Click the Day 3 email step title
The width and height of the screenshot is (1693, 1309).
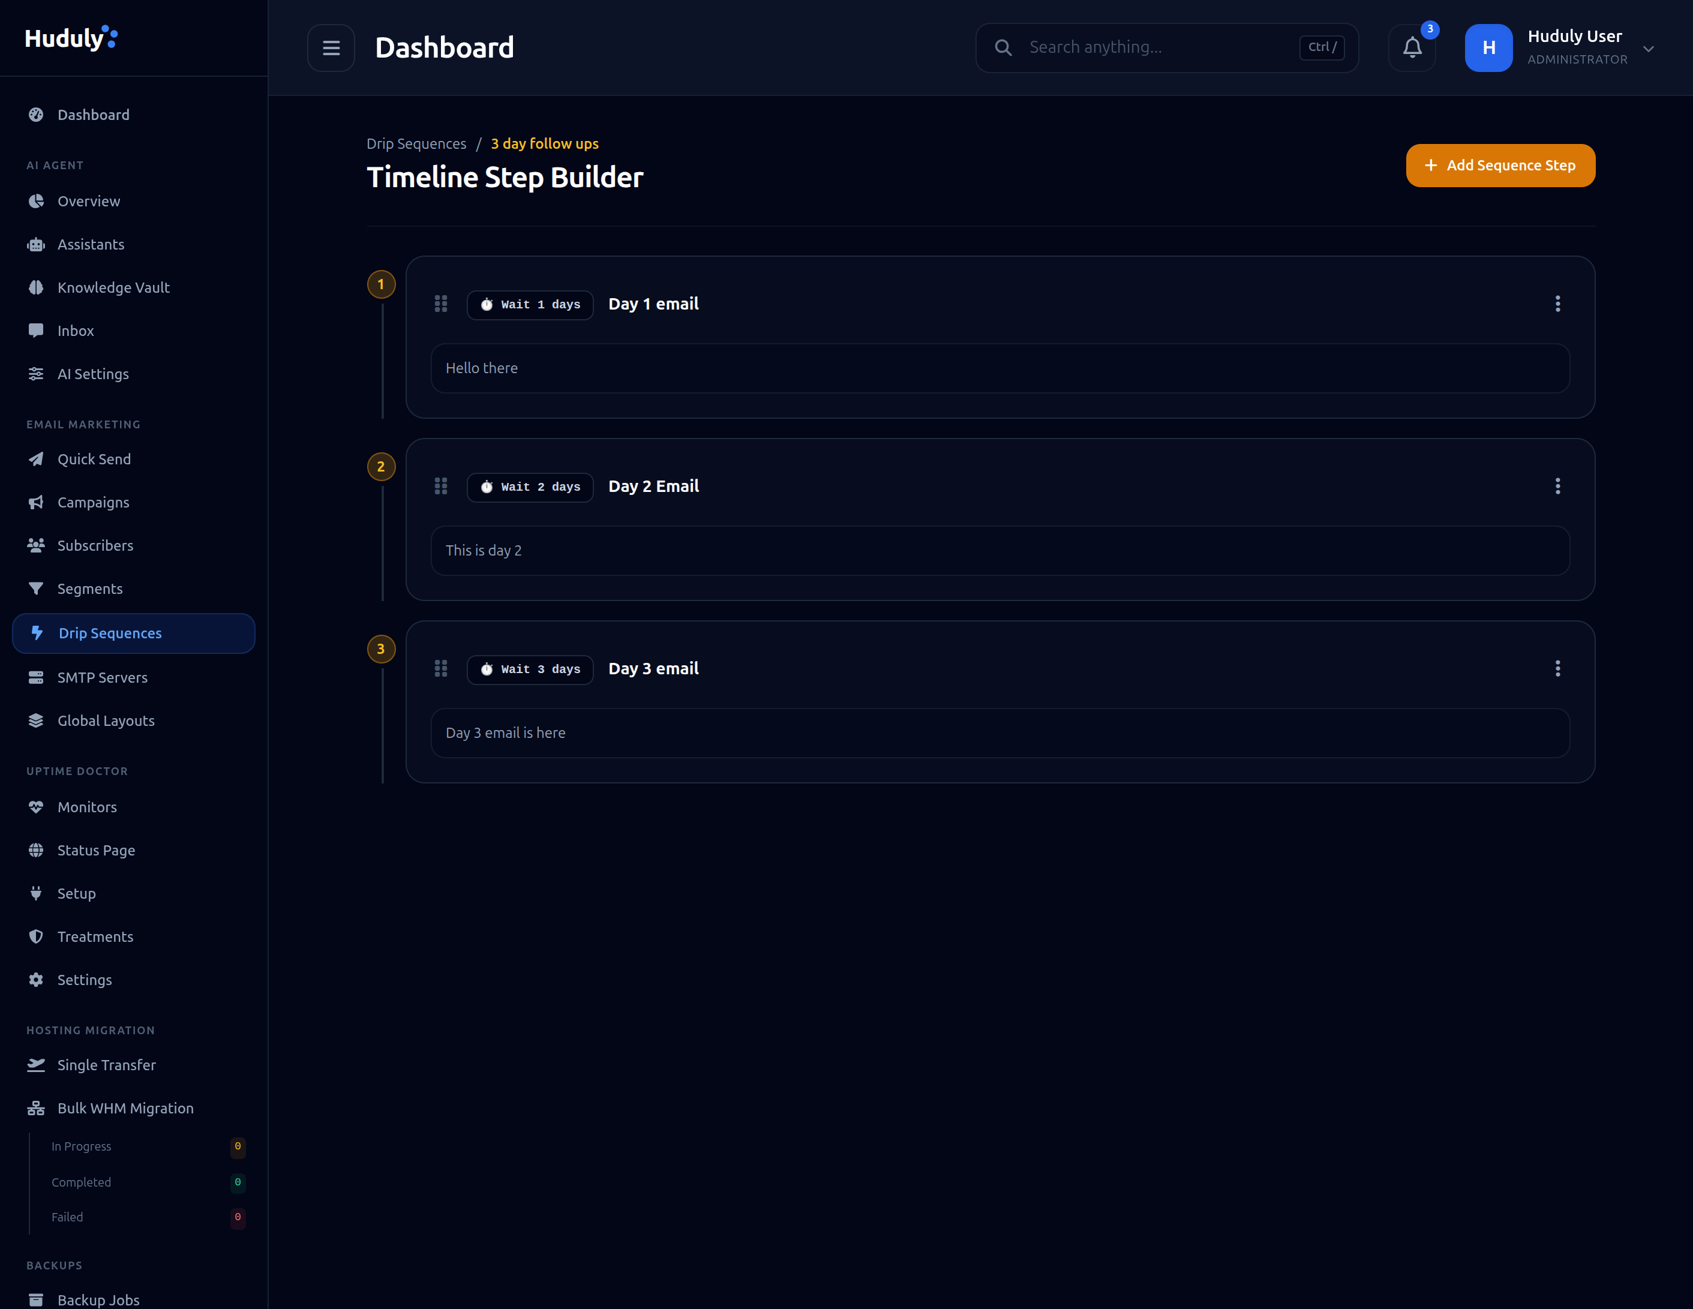[653, 668]
